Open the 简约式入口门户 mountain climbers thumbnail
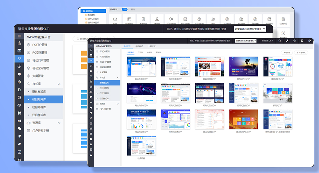The image size is (319, 173). coord(244,67)
